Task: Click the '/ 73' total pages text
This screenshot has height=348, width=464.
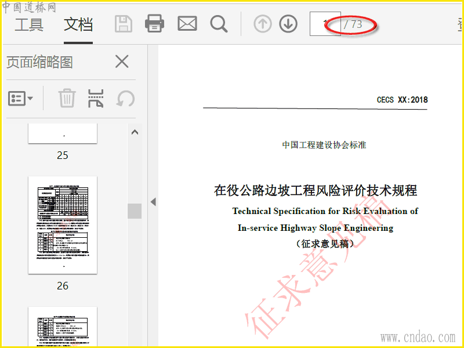Action: (x=353, y=24)
